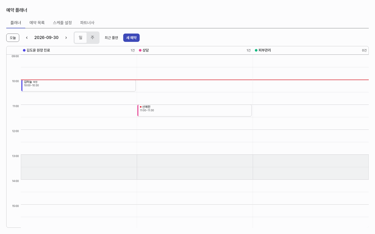The width and height of the screenshot is (375, 234).
Task: Switch to 일 (day) view
Action: pyautogui.click(x=80, y=38)
